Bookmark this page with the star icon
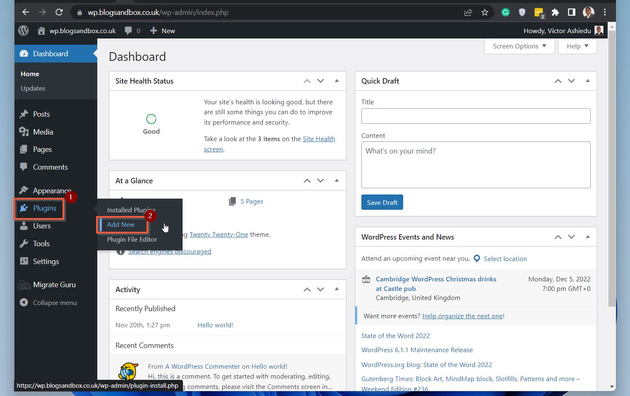The height and width of the screenshot is (396, 630). point(485,12)
